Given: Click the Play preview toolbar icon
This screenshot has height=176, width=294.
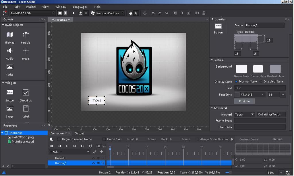Looking at the screenshot, I should pyautogui.click(x=74, y=13).
